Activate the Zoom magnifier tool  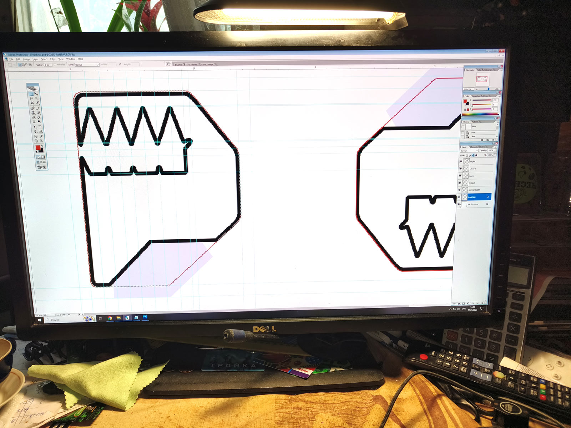42,141
